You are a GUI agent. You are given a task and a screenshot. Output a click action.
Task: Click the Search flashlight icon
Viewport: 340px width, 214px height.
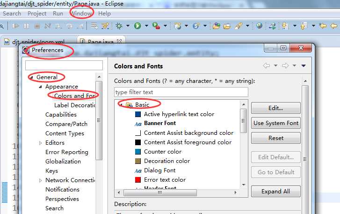tap(239, 26)
